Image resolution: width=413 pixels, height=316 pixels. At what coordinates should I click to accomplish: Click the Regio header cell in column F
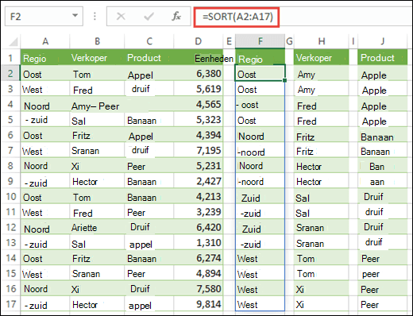coord(261,58)
